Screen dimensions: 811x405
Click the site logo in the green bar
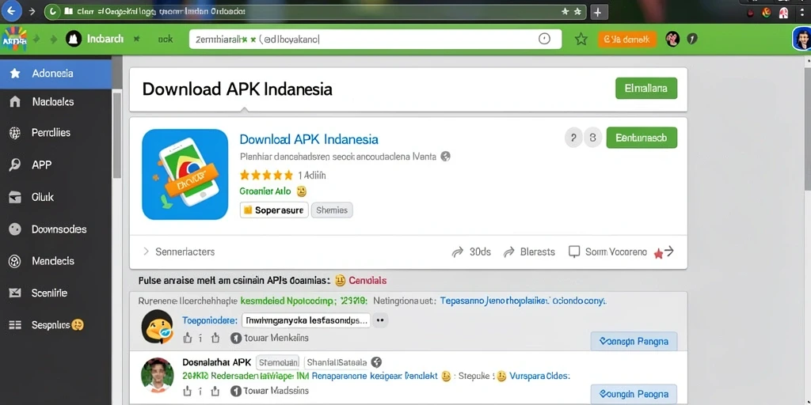pos(14,40)
